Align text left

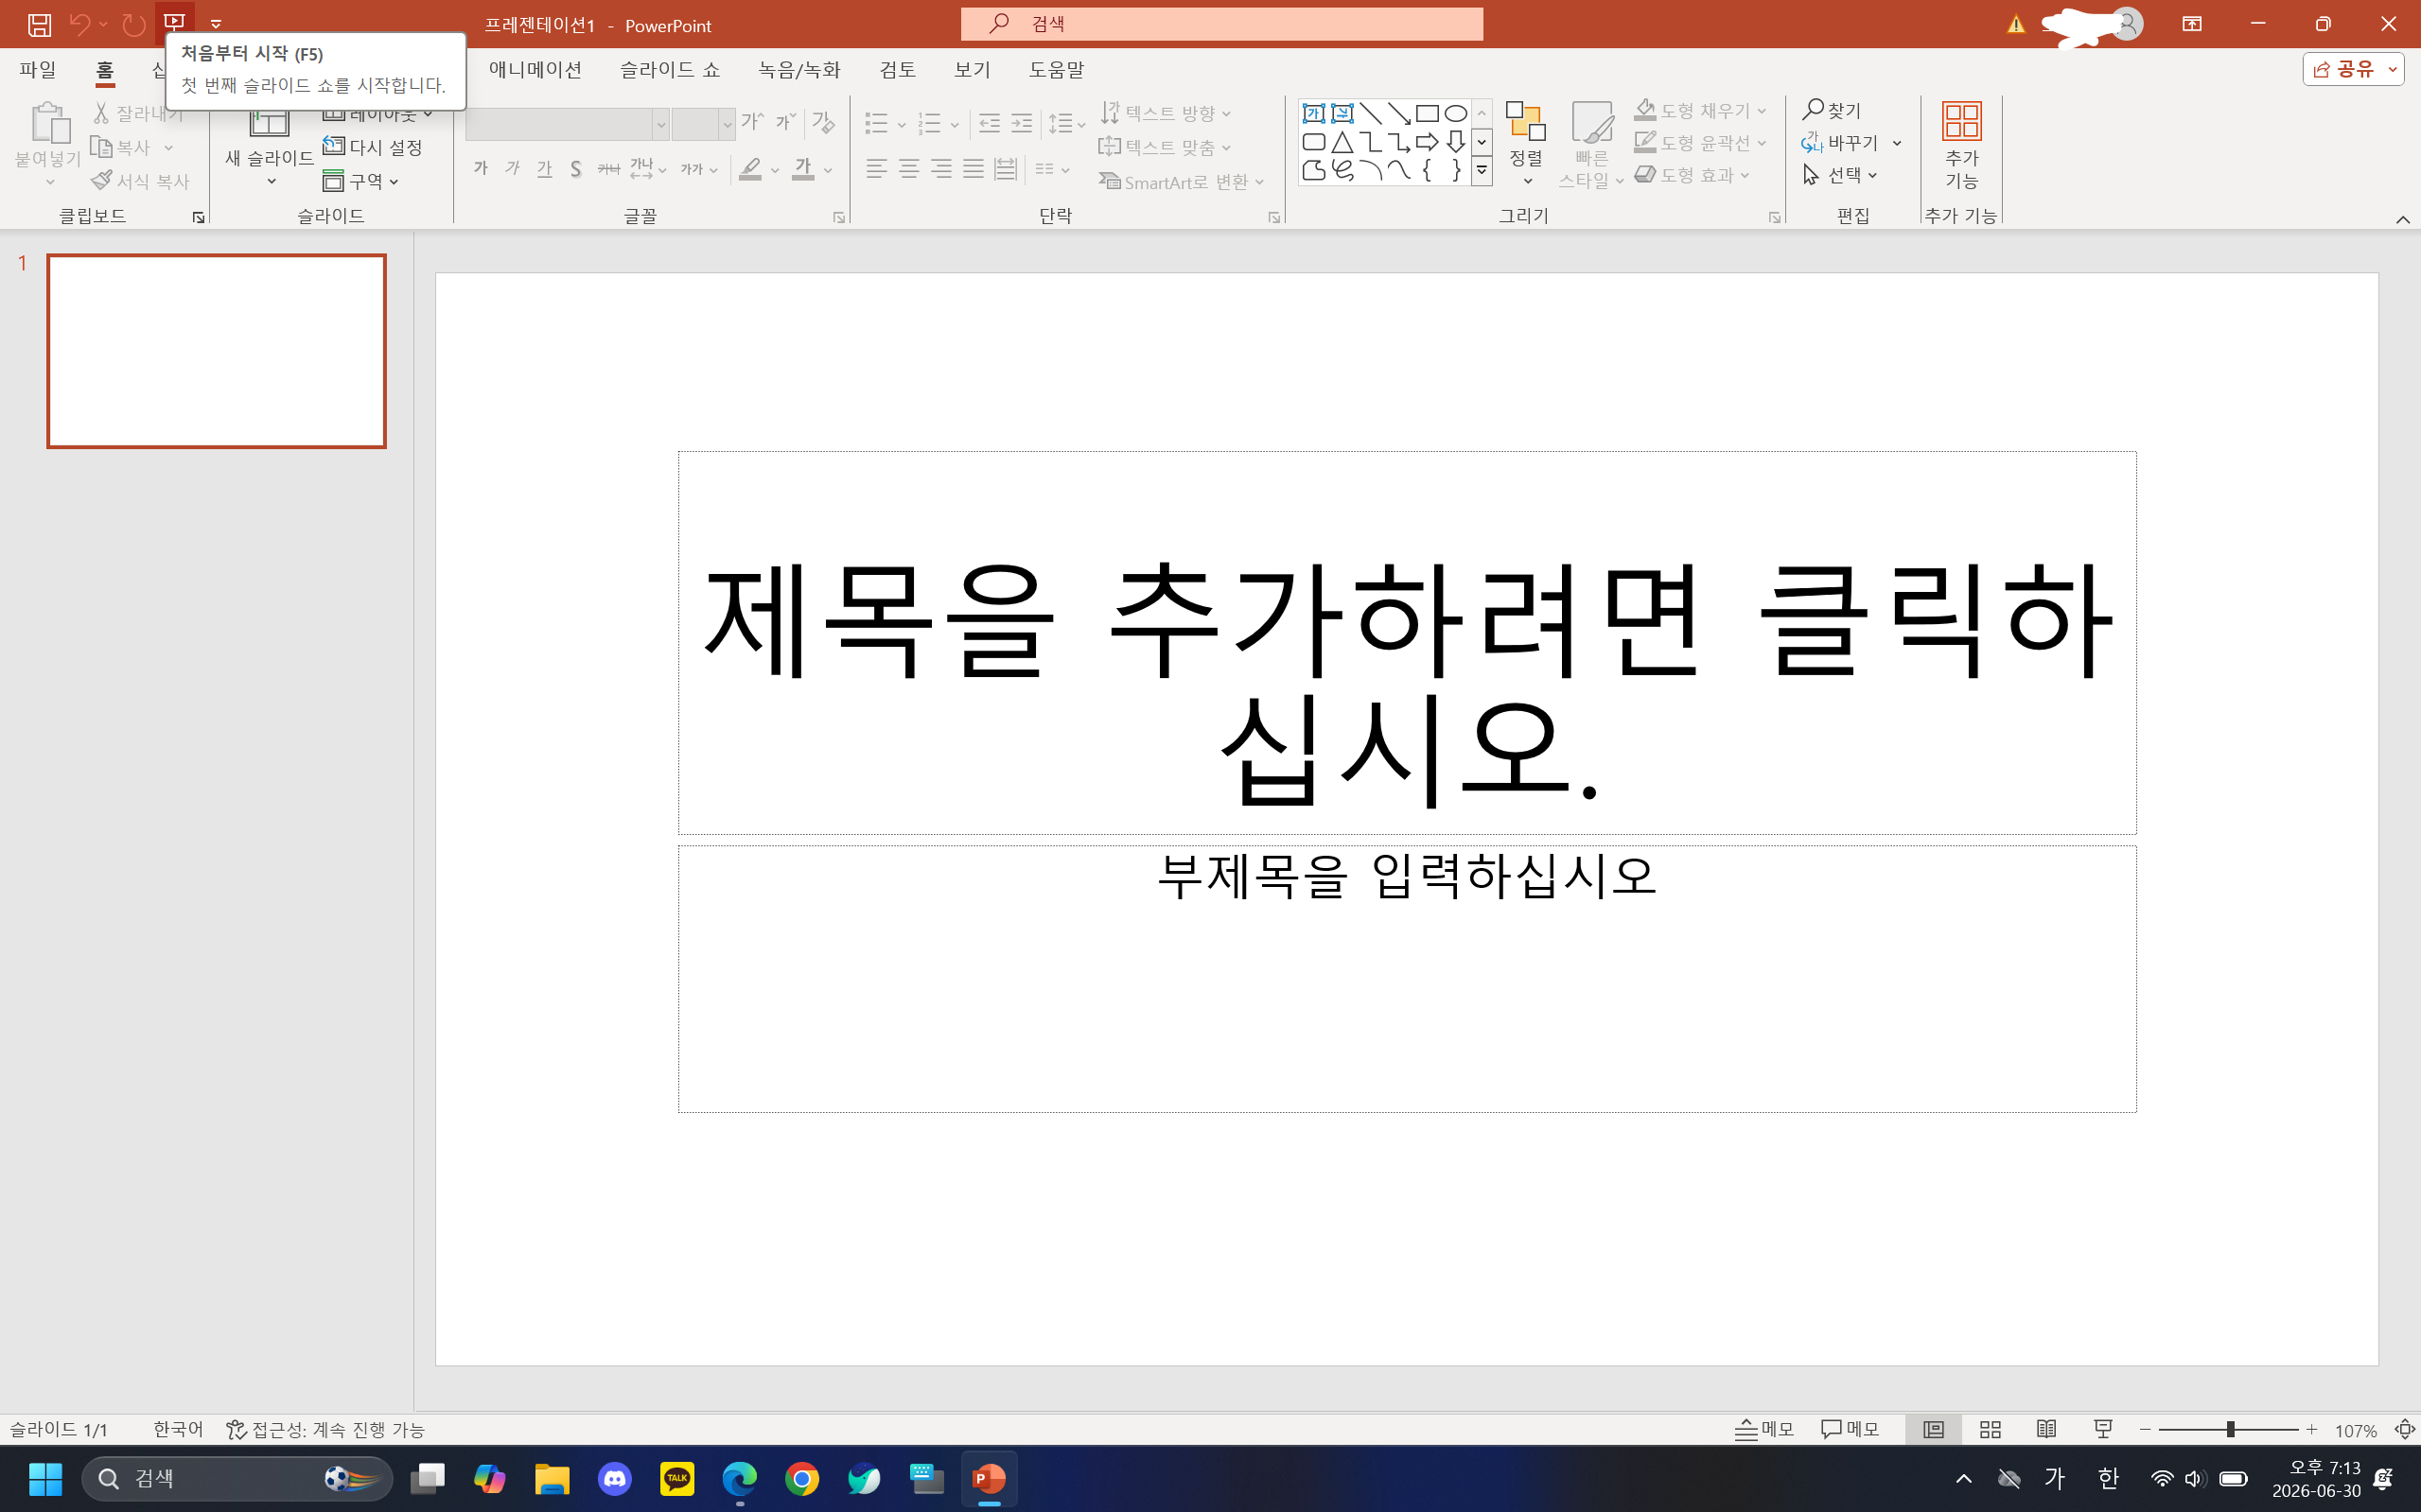coord(876,168)
